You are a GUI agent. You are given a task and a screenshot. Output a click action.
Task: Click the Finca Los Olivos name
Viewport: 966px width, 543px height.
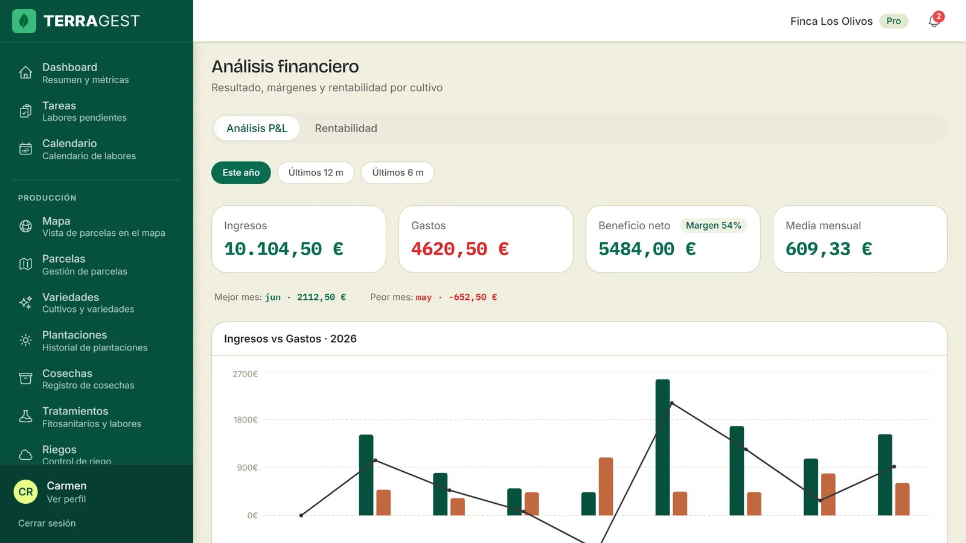[831, 21]
